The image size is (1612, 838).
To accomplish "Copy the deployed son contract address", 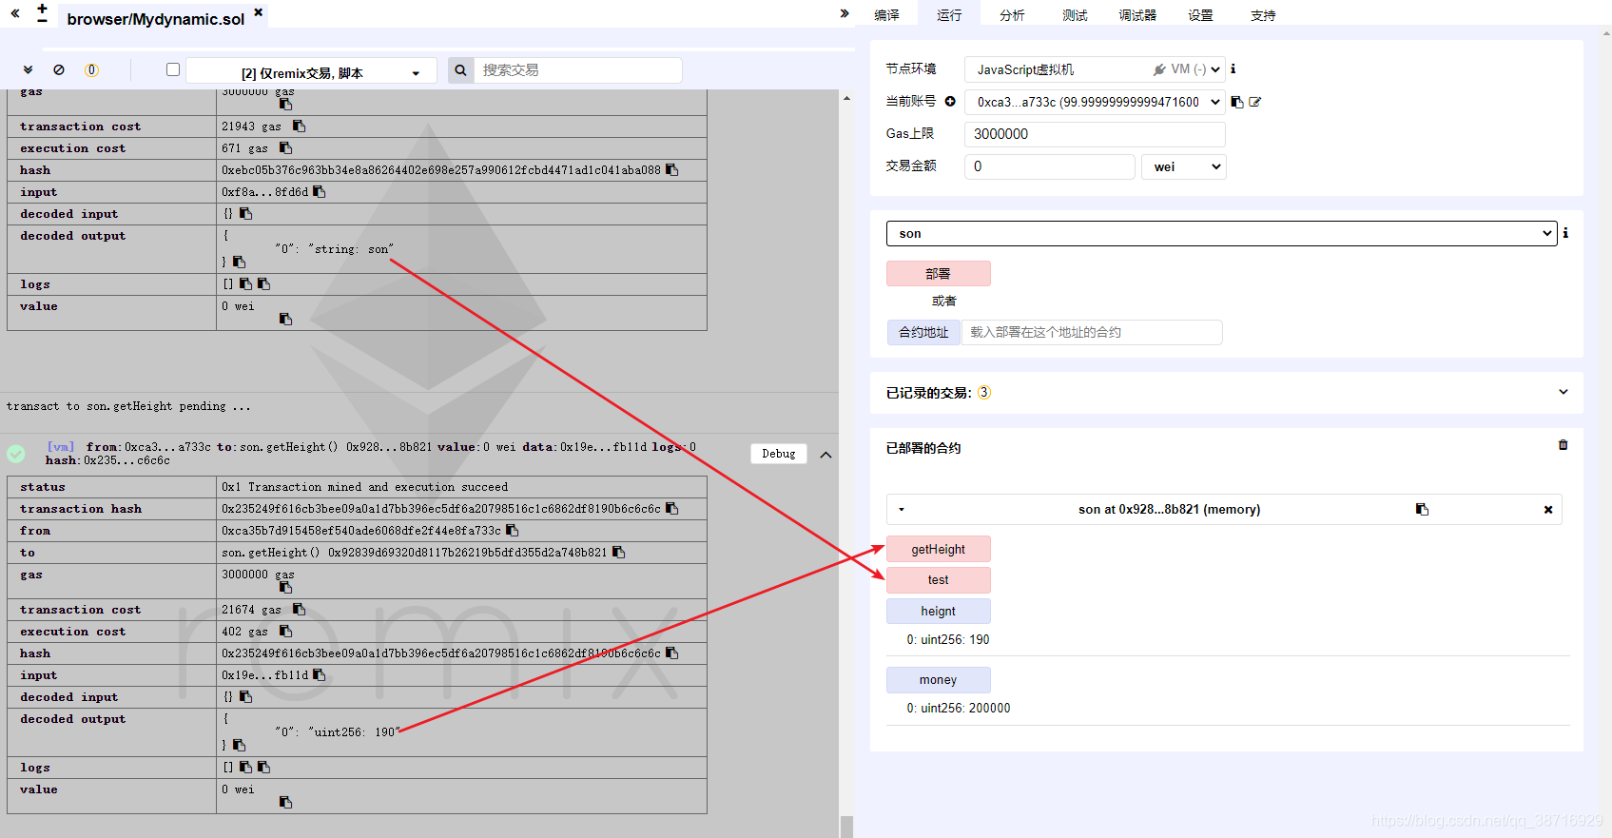I will coord(1422,509).
